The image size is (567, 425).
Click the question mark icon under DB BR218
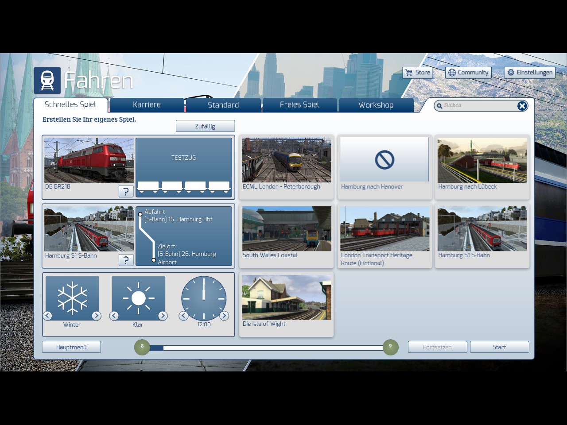126,191
